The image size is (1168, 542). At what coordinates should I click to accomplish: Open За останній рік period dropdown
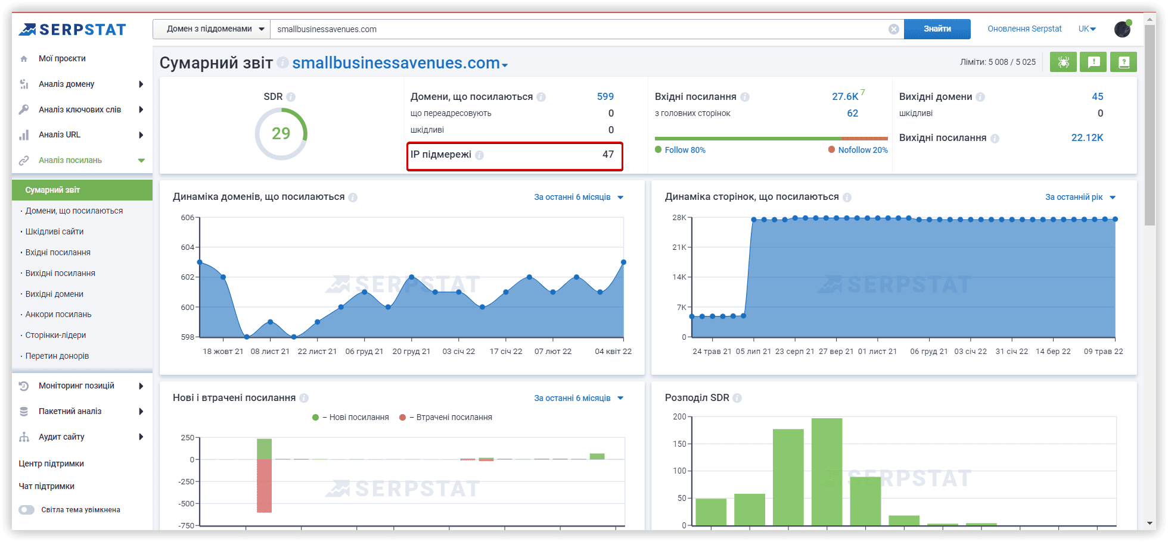pos(1080,198)
